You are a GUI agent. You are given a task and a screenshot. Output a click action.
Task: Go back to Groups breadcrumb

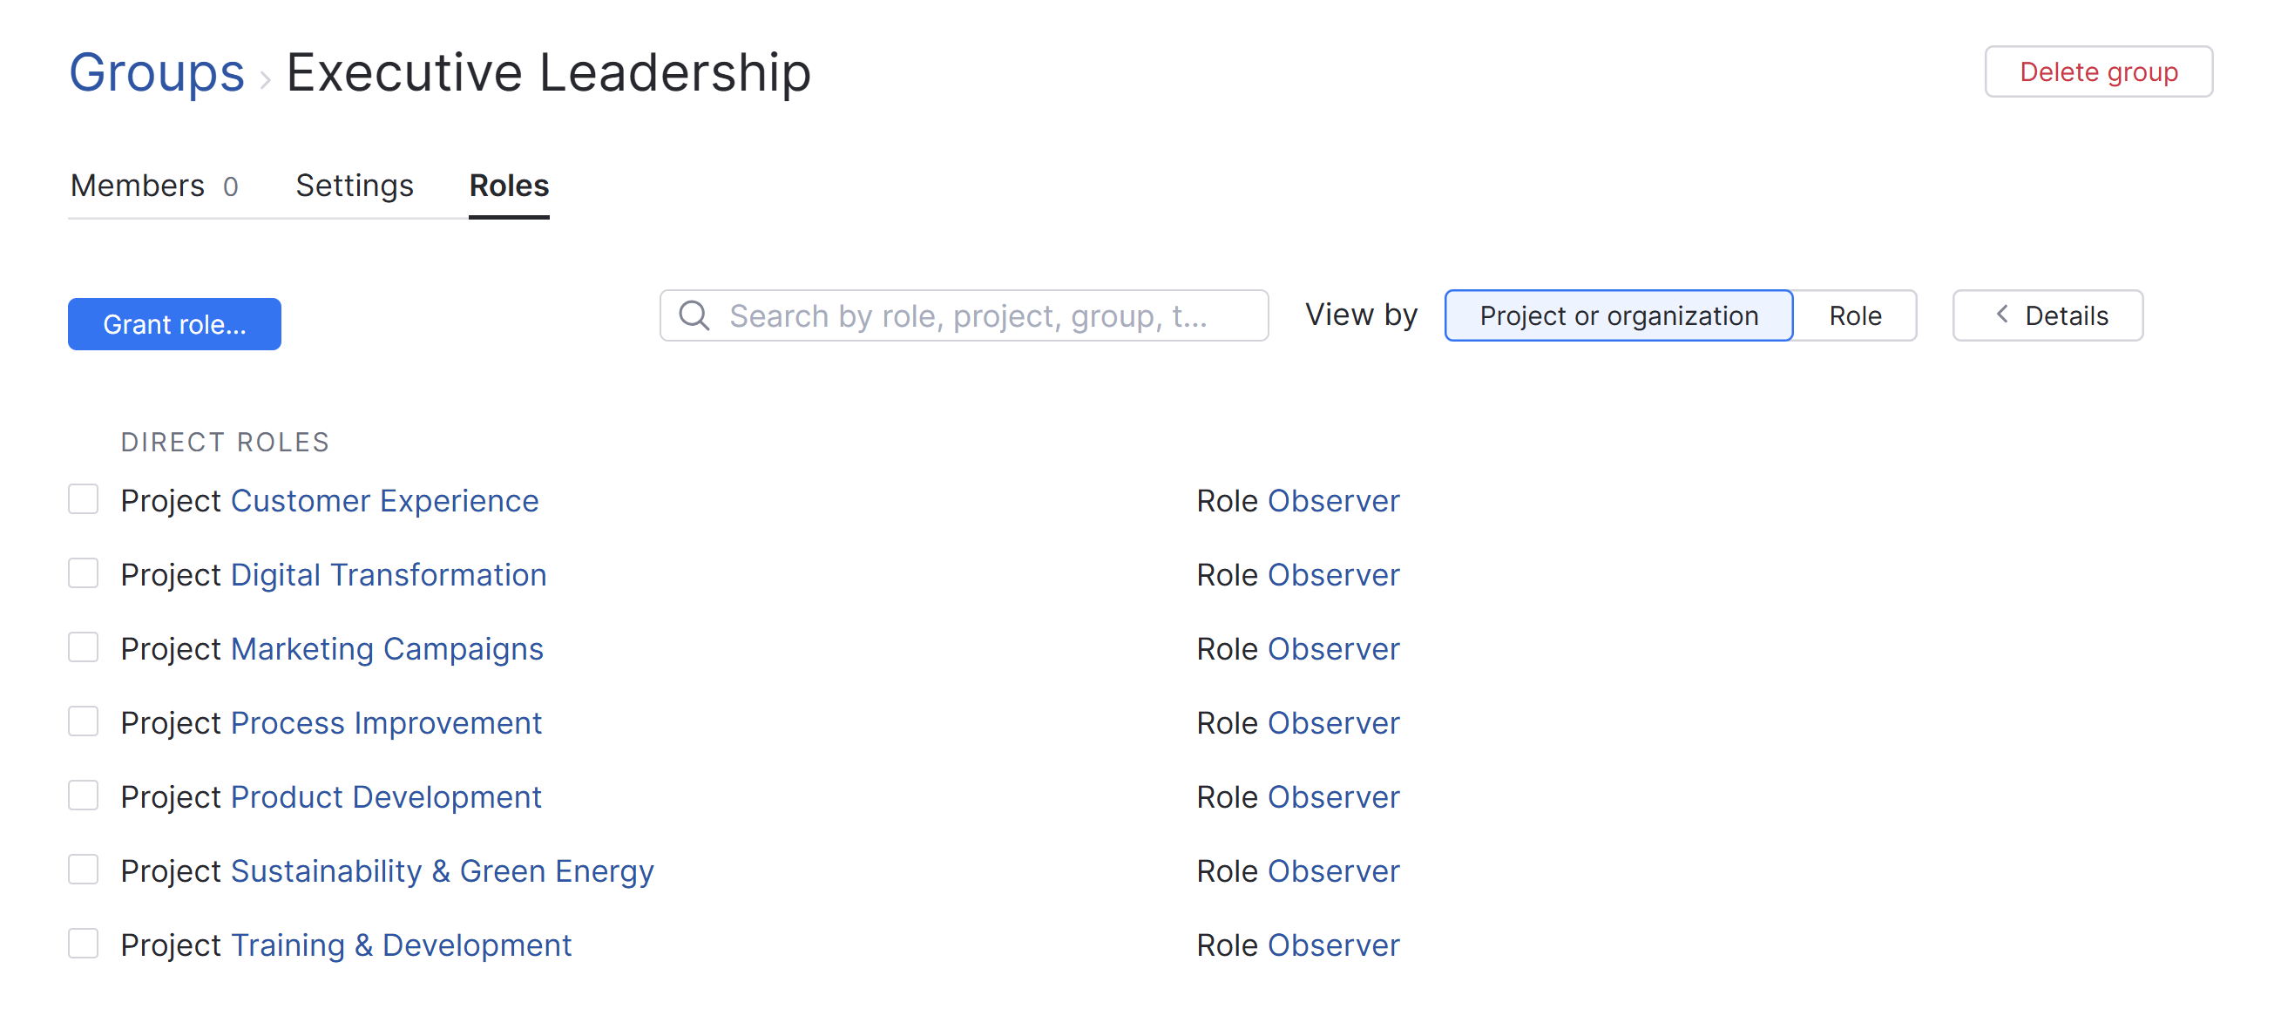coord(156,71)
